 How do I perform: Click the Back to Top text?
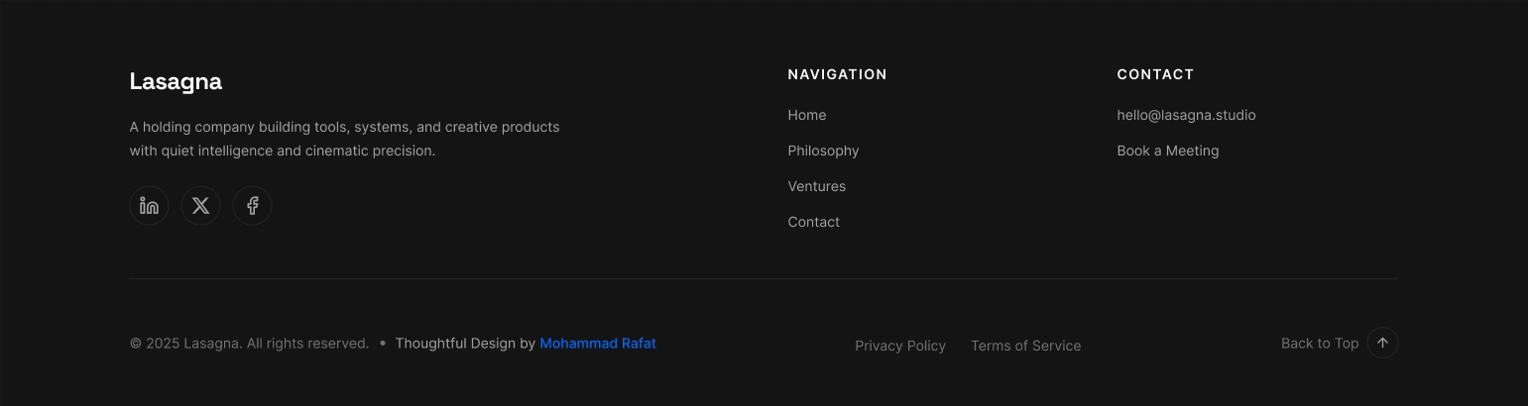point(1319,344)
